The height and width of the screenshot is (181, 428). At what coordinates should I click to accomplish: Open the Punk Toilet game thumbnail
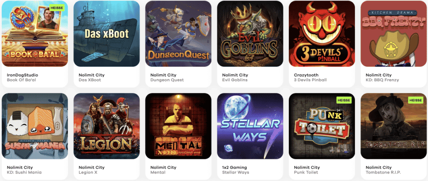[x=322, y=126]
